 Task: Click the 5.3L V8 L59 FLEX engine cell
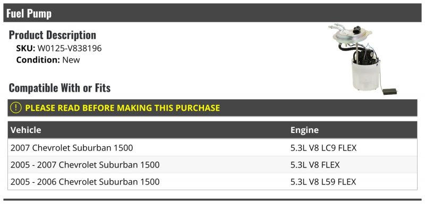tap(323, 182)
